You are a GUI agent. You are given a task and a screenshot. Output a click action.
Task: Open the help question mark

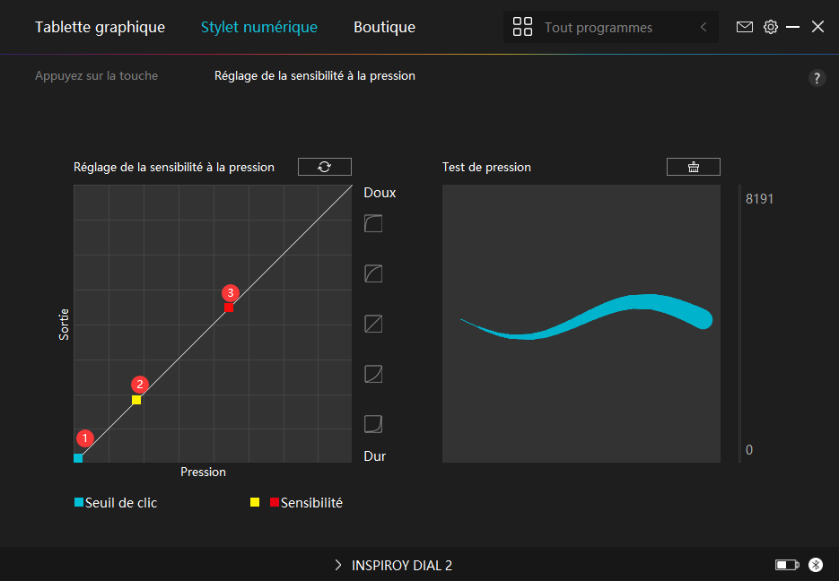817,78
